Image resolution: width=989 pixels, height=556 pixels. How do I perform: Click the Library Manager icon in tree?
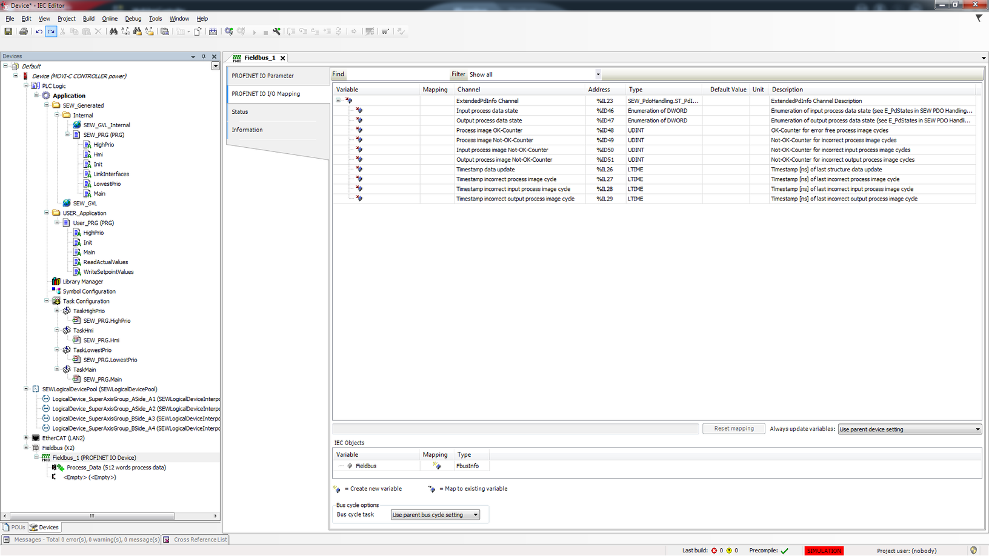point(56,282)
